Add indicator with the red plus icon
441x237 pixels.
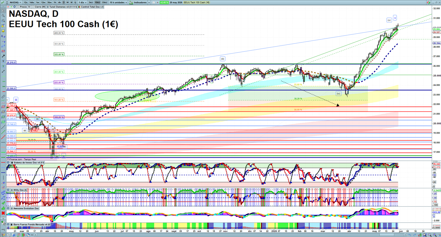click(x=8, y=7)
